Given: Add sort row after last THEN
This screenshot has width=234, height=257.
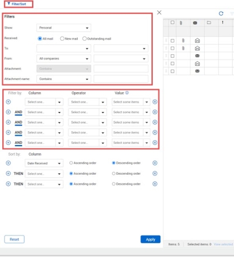Looking at the screenshot, I should (8, 184).
